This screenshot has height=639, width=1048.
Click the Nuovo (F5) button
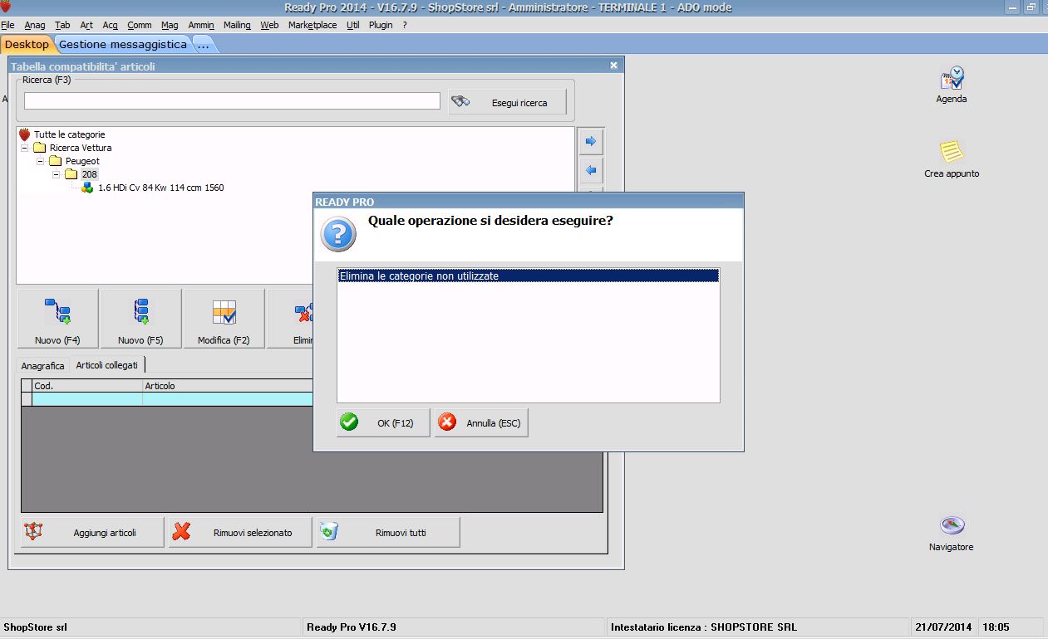pos(140,319)
